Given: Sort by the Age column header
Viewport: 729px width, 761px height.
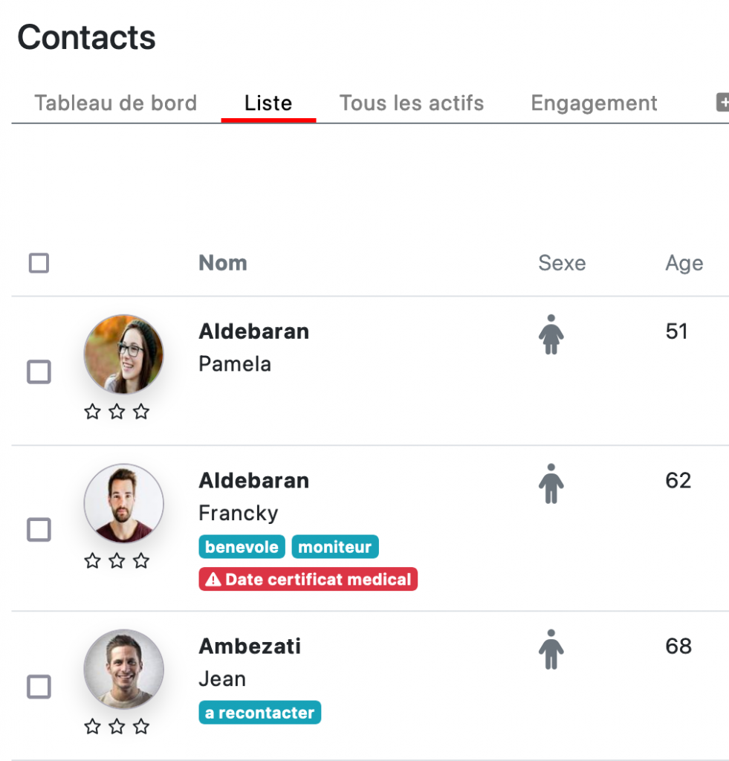Looking at the screenshot, I should click(x=684, y=264).
